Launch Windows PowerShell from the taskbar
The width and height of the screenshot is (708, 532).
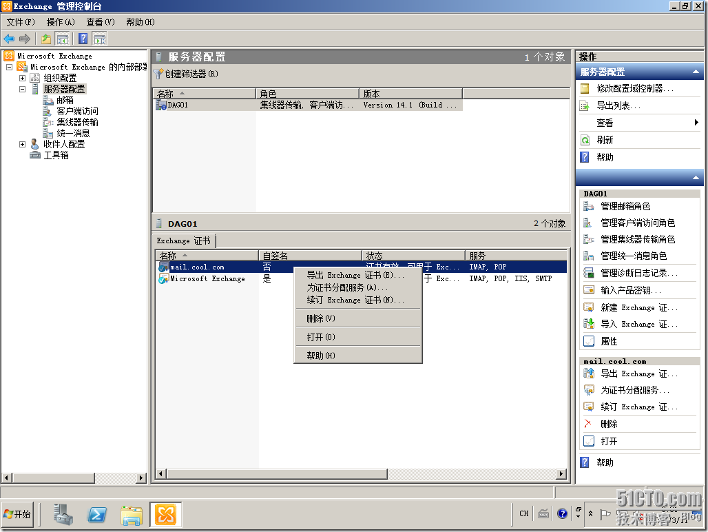pos(96,514)
